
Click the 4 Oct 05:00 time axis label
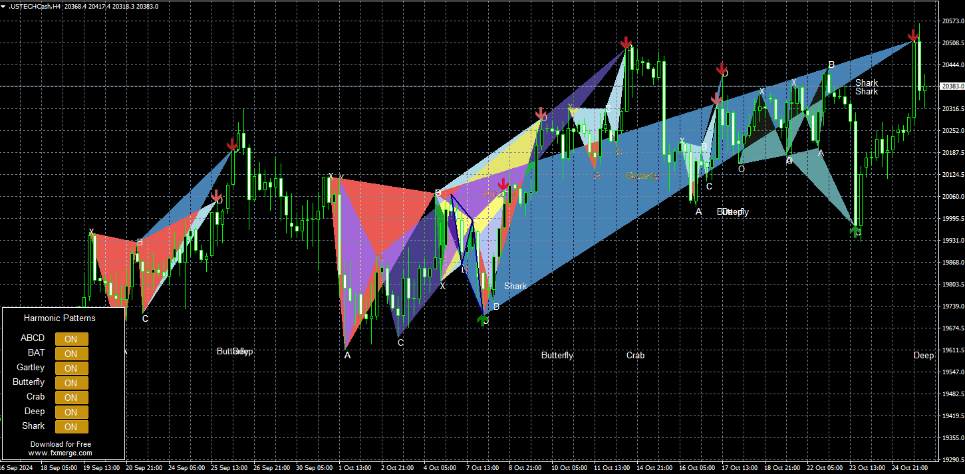coord(440,468)
